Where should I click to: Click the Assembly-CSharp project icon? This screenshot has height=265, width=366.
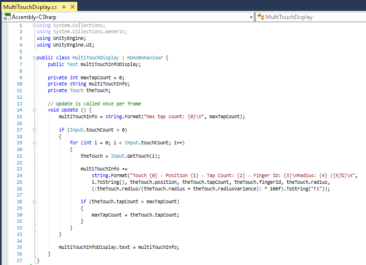pyautogui.click(x=7, y=17)
